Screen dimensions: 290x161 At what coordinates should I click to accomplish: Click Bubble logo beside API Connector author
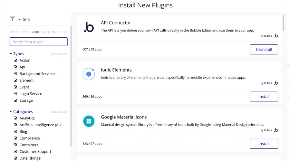coord(276,36)
